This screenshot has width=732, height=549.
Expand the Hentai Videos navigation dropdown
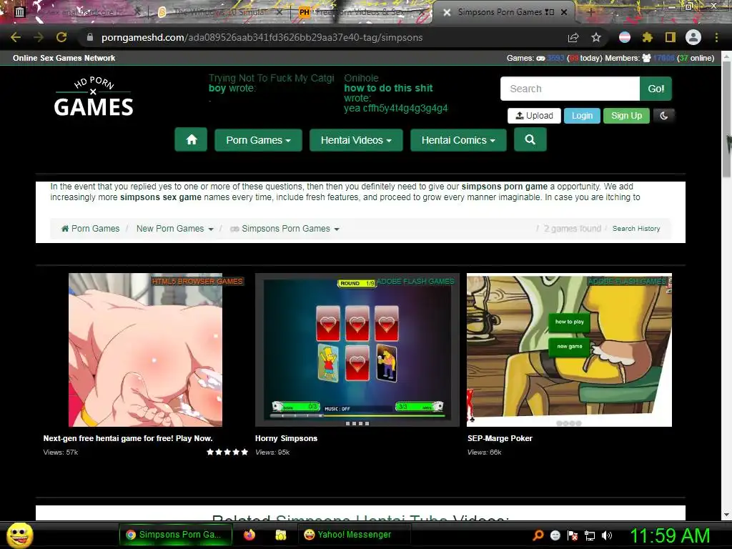click(356, 140)
